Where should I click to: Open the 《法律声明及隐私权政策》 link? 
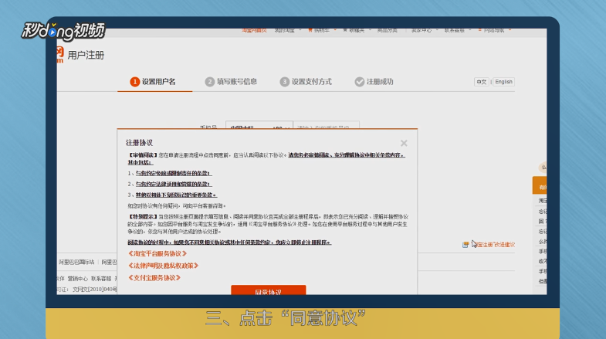[x=164, y=266]
